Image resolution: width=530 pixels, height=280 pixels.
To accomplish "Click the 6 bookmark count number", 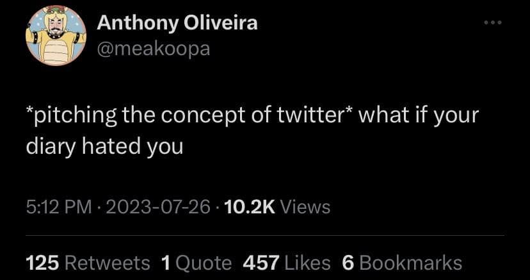I will tap(348, 262).
